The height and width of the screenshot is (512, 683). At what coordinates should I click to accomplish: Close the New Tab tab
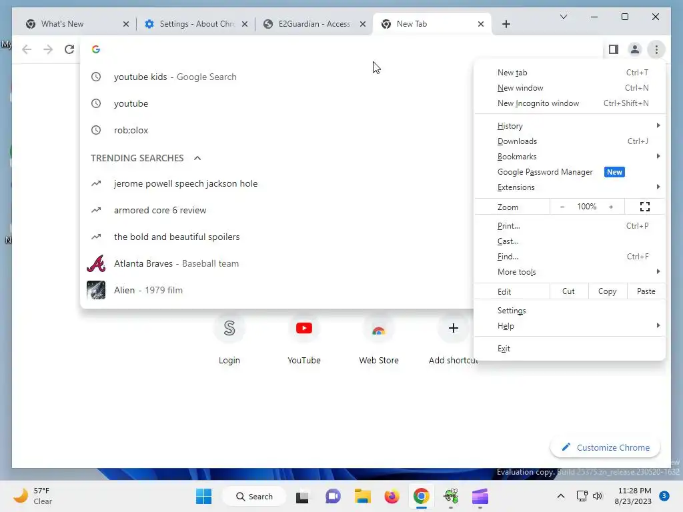(481, 24)
